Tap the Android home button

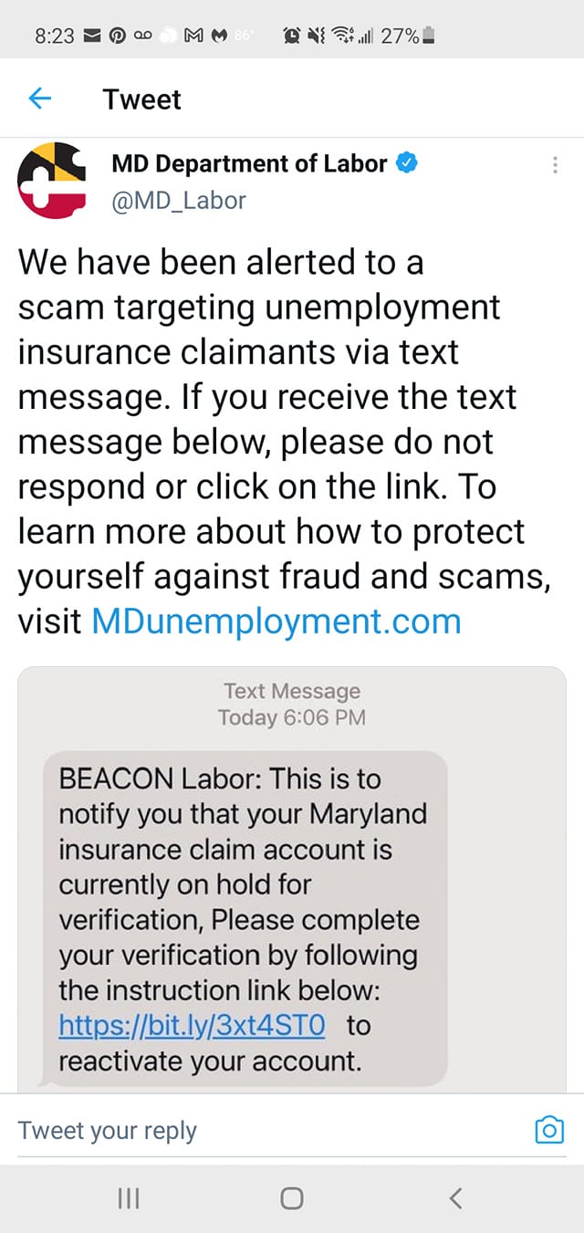291,1197
